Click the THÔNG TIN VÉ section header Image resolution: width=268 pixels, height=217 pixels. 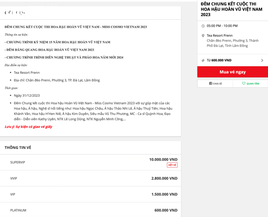point(18,148)
